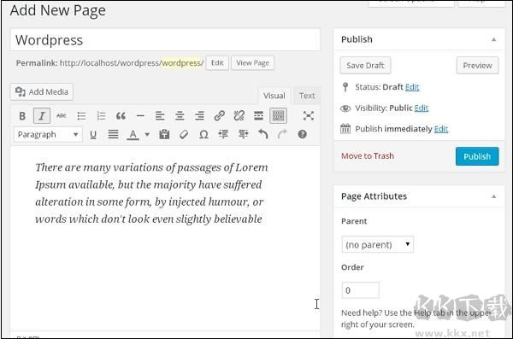Screen dimensions: 513x339
Task: Edit the Publish immediately schedule
Action: [440, 129]
